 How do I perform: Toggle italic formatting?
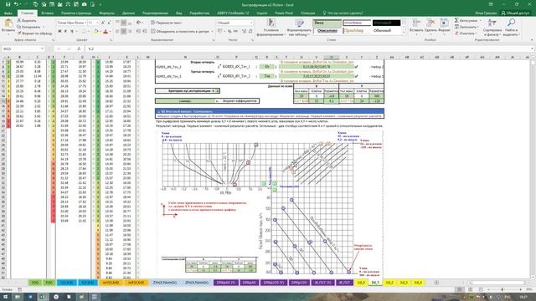pos(65,32)
